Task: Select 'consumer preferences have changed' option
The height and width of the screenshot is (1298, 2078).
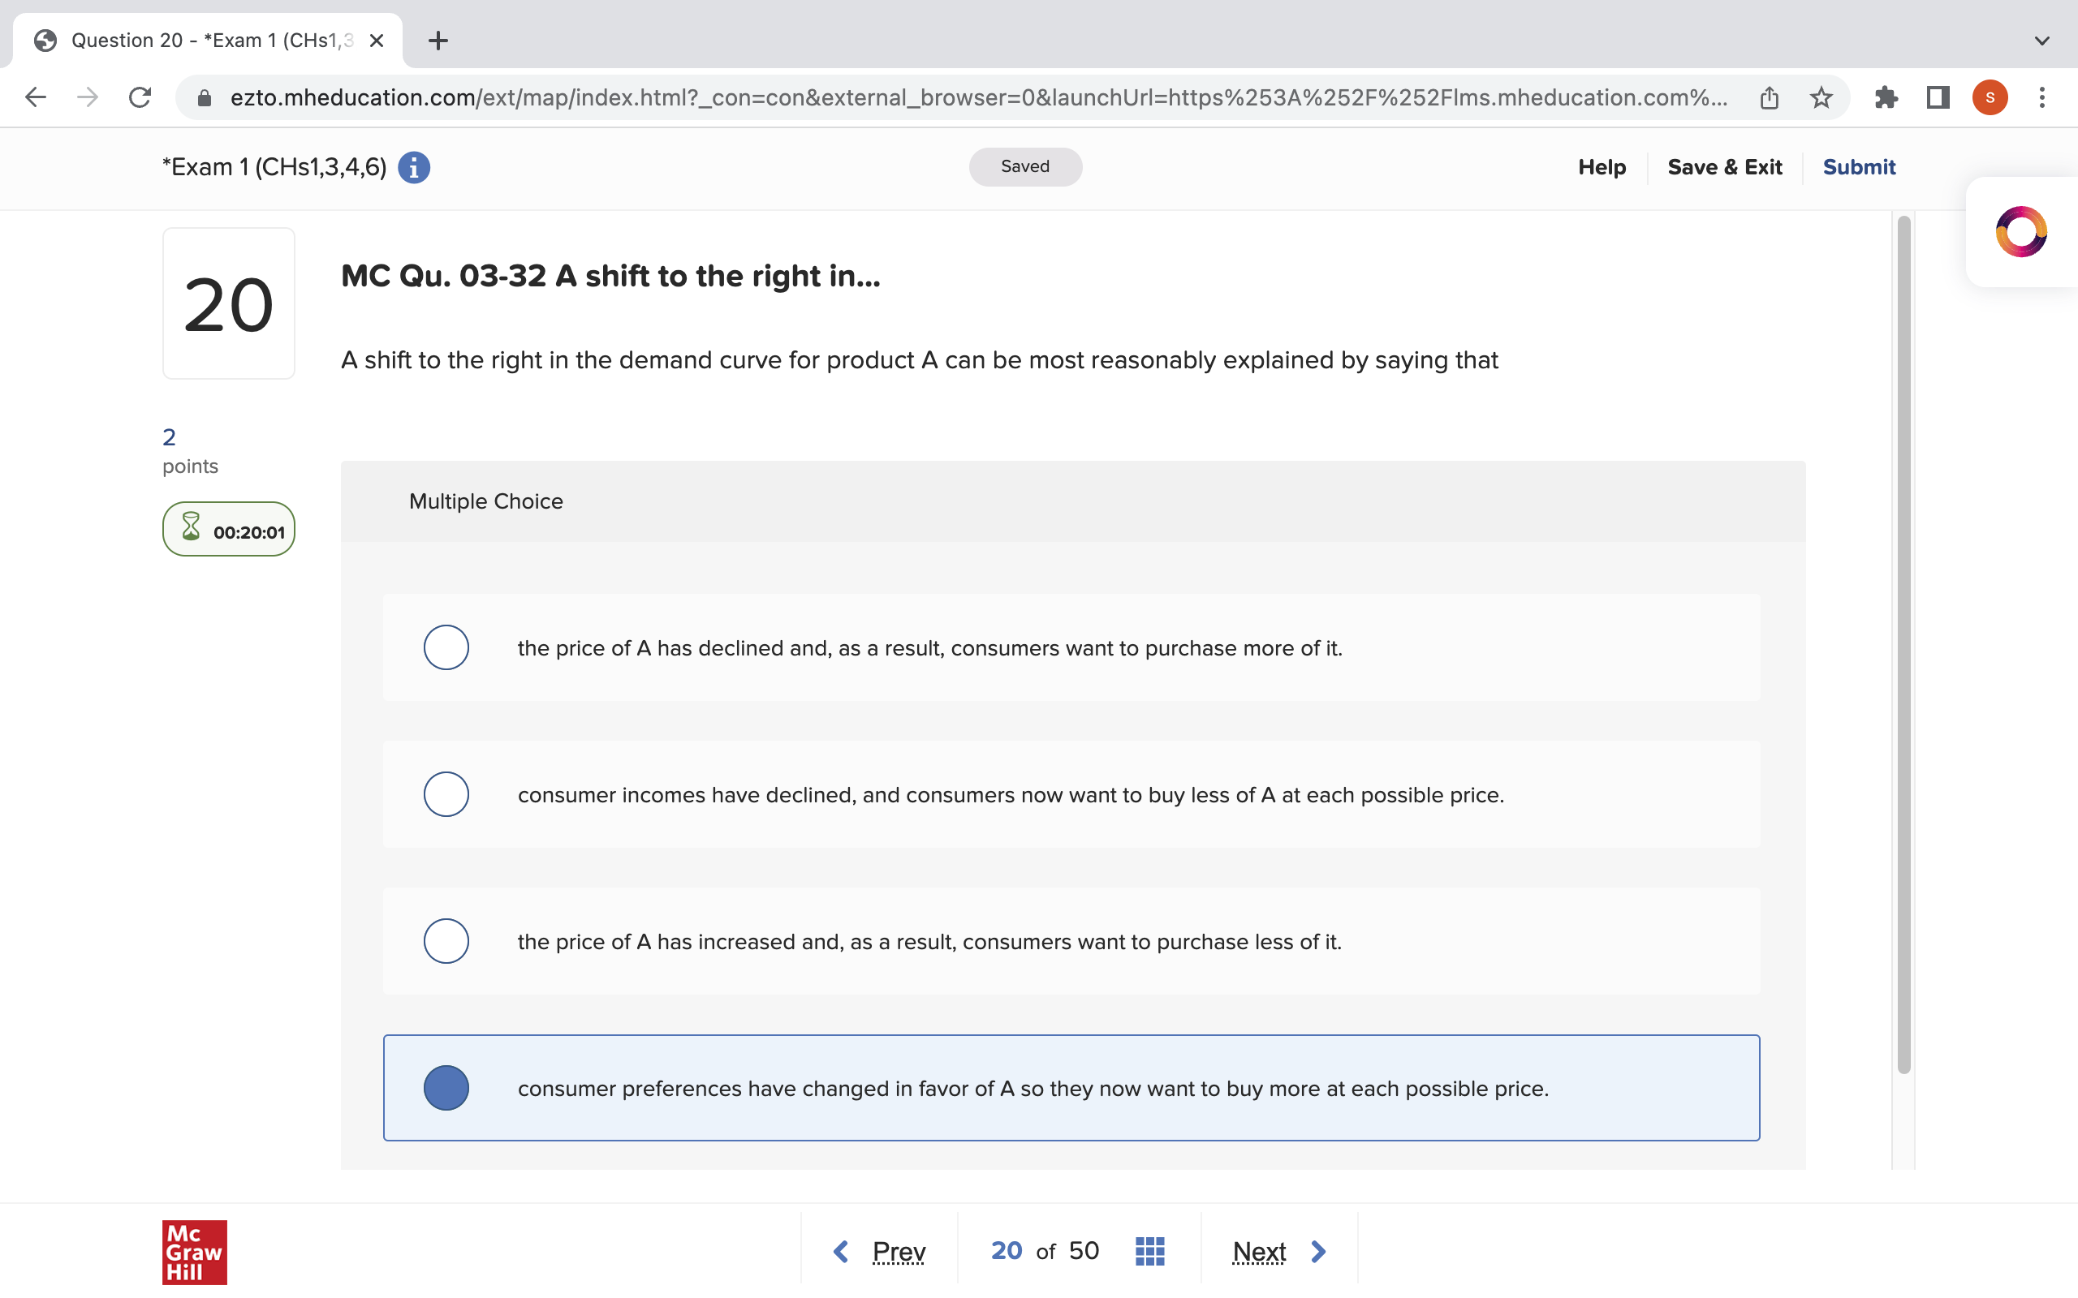Action: point(446,1088)
